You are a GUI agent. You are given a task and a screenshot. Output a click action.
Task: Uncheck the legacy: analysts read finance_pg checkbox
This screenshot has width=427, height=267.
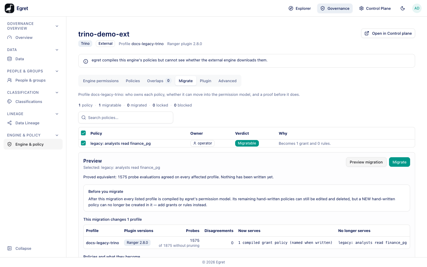[x=83, y=143]
